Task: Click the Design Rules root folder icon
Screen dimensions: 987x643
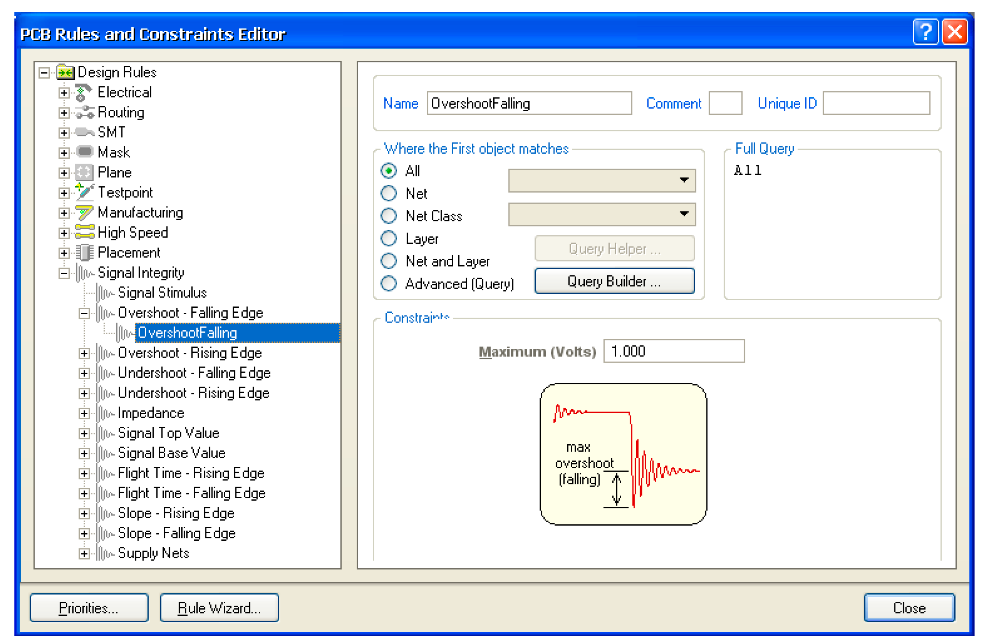Action: pos(65,73)
